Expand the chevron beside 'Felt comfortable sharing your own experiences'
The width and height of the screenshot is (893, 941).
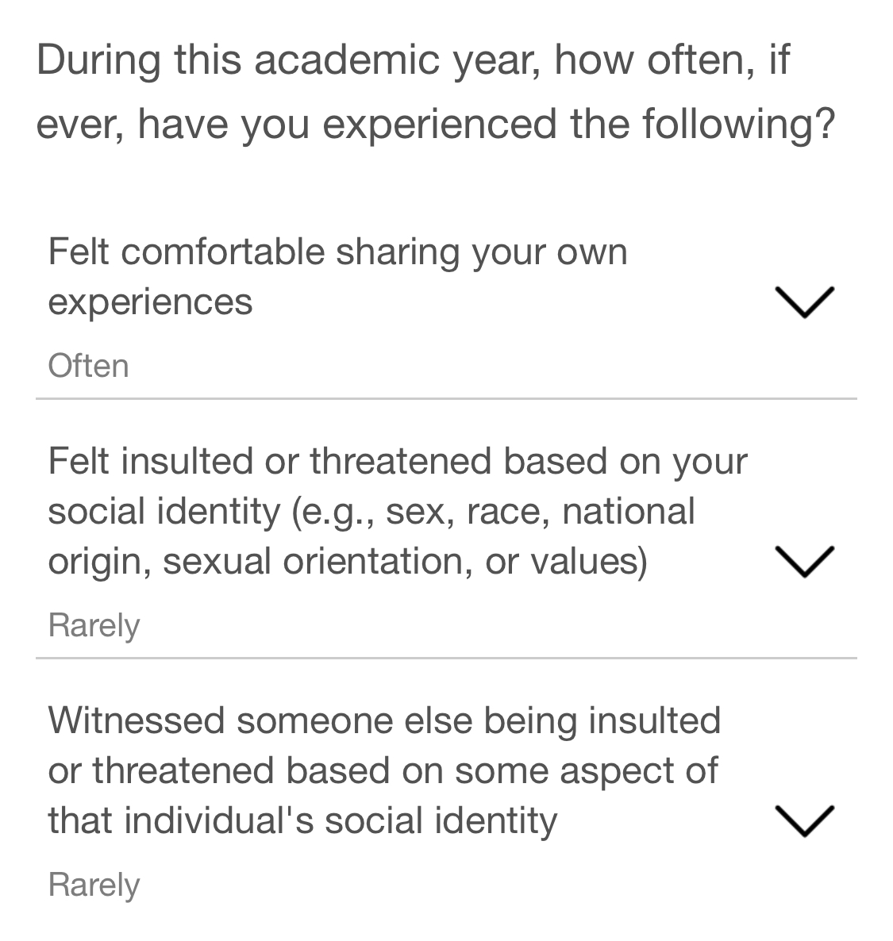[x=804, y=300]
